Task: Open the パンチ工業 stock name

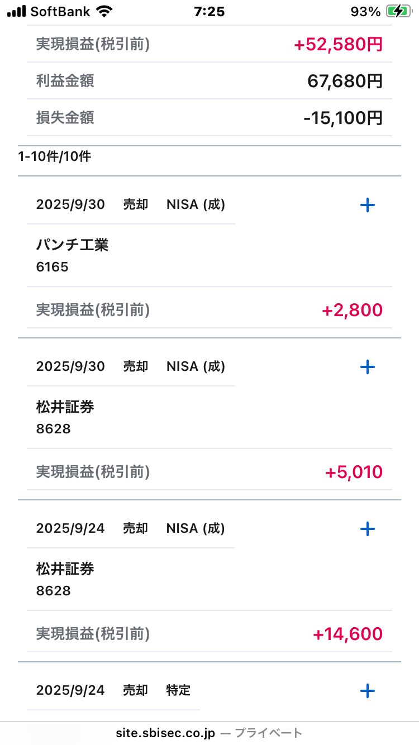Action: coord(72,245)
